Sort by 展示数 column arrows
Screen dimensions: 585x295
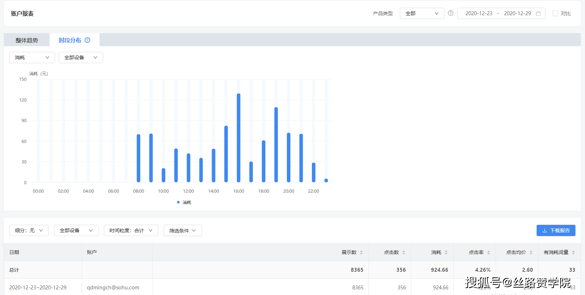coord(361,252)
